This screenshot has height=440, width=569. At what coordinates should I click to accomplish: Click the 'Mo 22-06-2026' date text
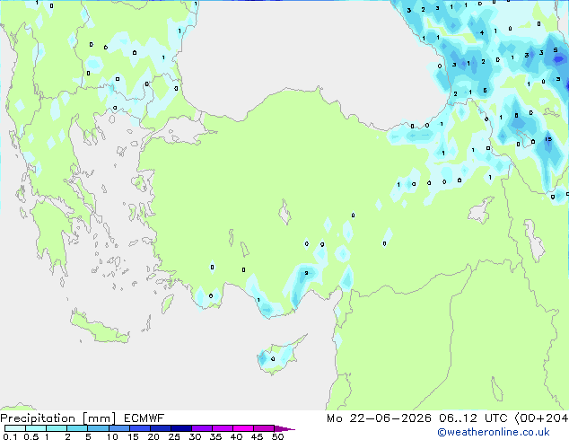click(x=380, y=418)
